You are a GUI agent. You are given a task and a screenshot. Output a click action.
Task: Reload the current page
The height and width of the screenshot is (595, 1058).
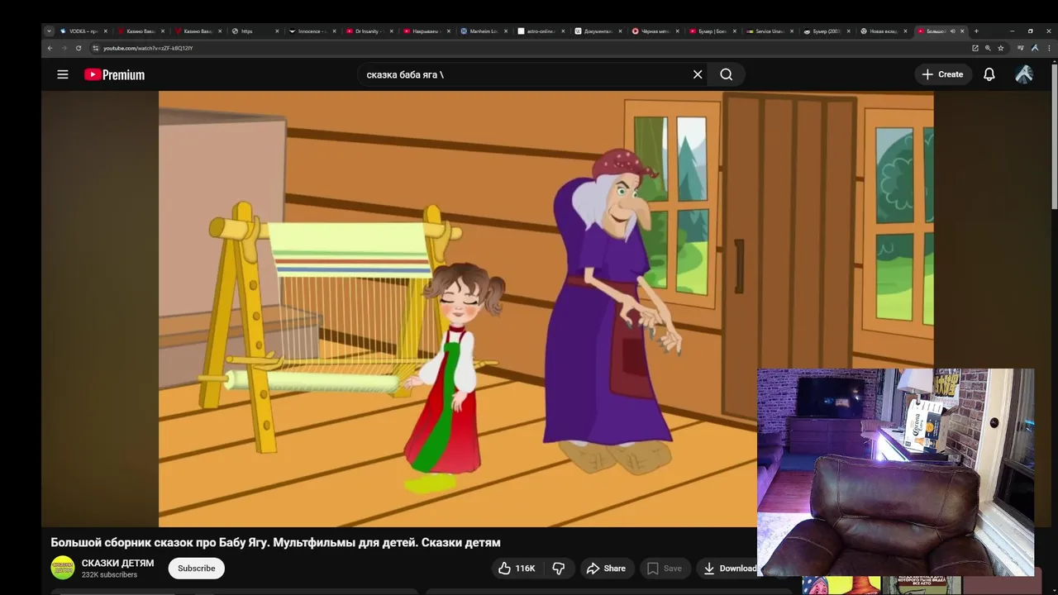click(x=79, y=48)
